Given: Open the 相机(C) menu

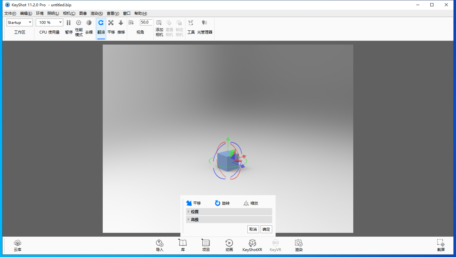Looking at the screenshot, I should click(69, 13).
